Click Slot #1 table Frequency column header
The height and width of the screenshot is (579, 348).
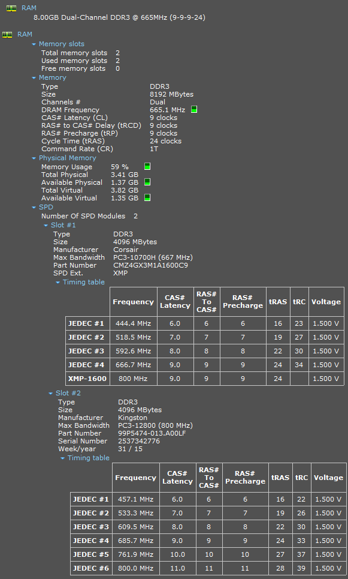pyautogui.click(x=134, y=302)
